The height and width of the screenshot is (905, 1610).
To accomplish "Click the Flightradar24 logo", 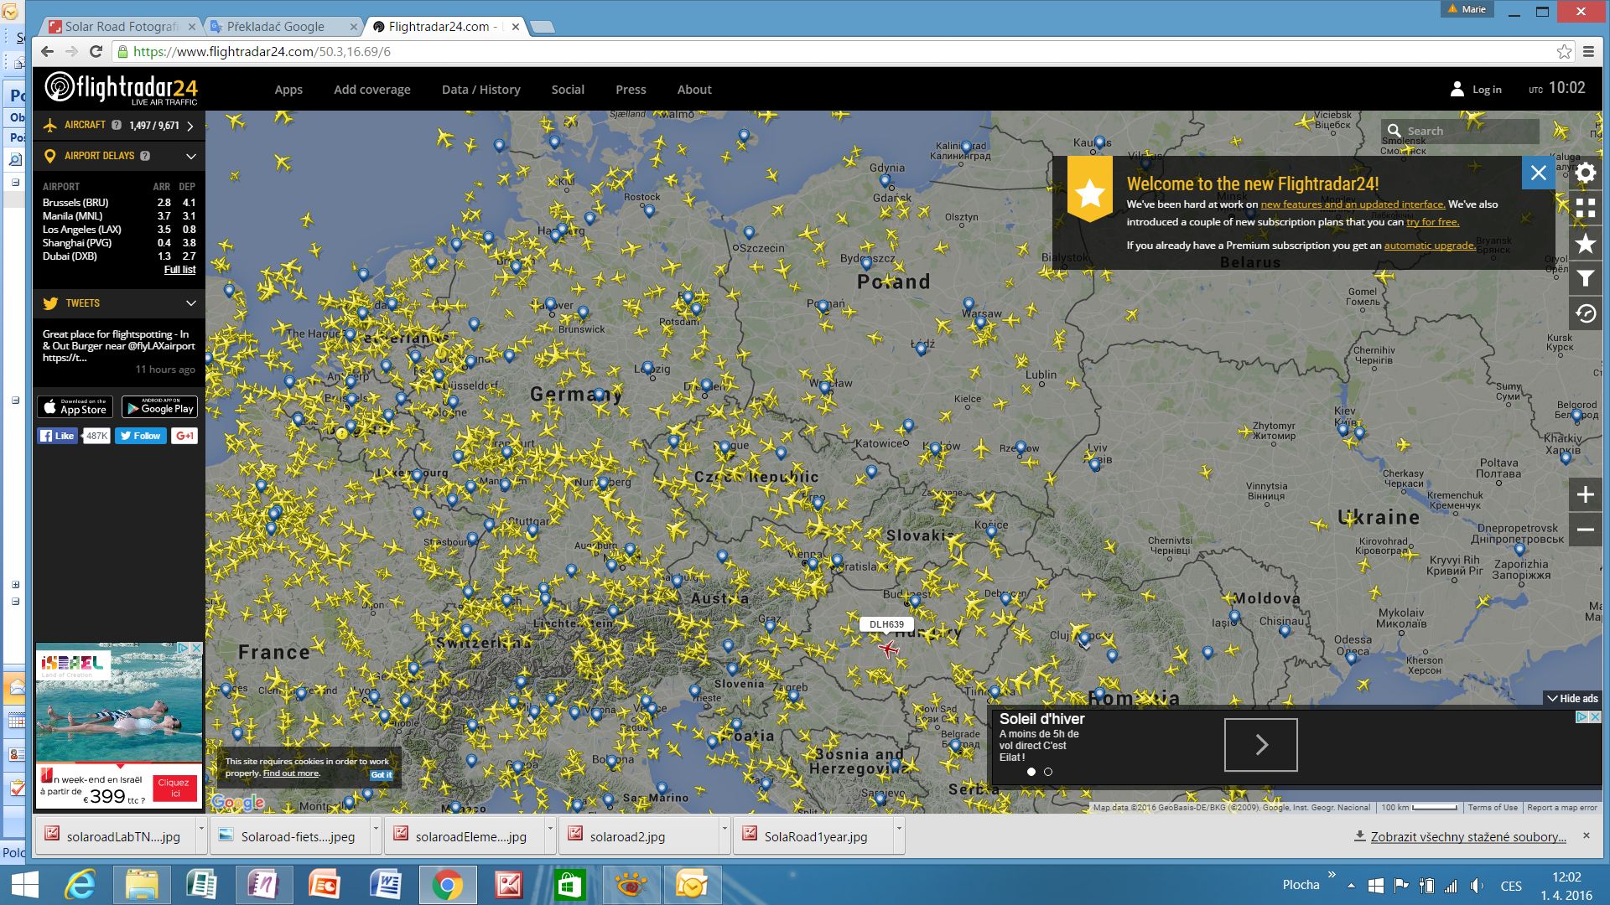I will tap(121, 88).
